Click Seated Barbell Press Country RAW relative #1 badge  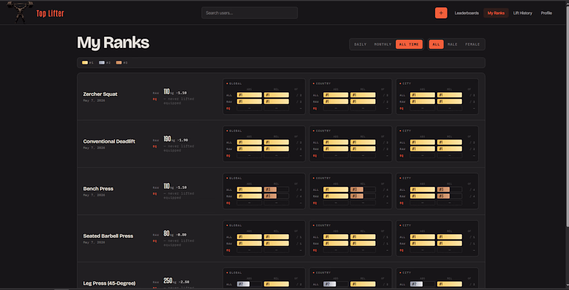363,244
